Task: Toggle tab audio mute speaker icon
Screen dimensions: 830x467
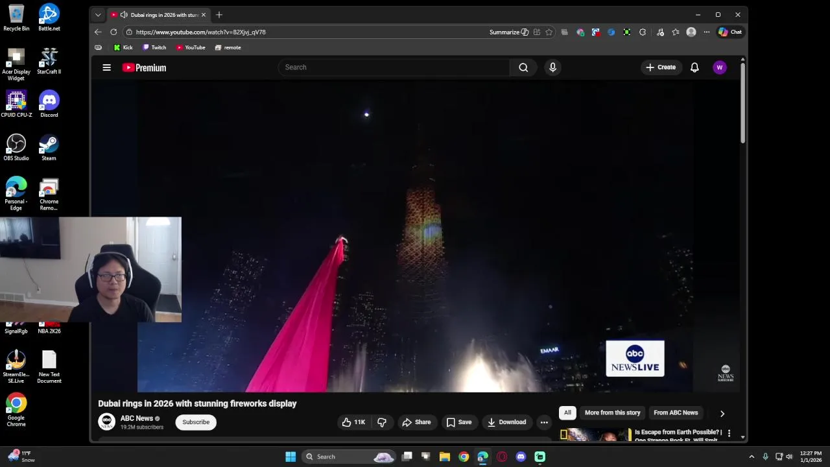Action: (124, 15)
